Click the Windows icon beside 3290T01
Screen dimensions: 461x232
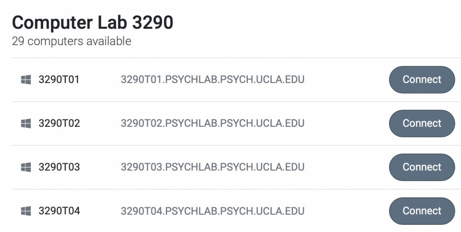(26, 80)
